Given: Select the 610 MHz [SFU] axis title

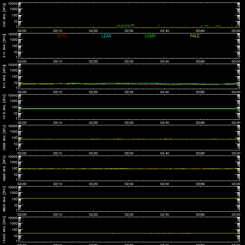Looking at the screenshot, I should pos(4,76).
